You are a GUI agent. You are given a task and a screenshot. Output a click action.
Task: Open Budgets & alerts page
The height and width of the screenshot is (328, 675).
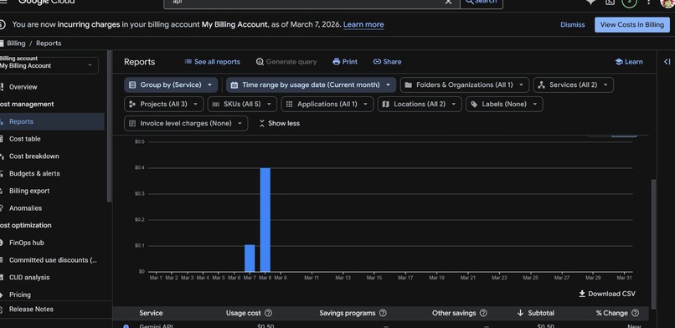click(x=34, y=174)
